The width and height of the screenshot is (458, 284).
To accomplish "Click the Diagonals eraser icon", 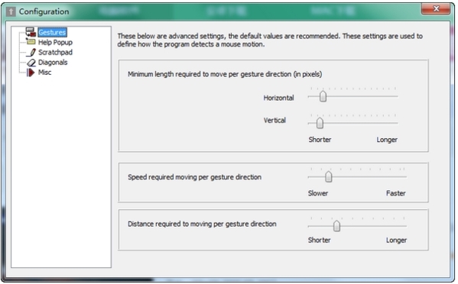I will 31,63.
